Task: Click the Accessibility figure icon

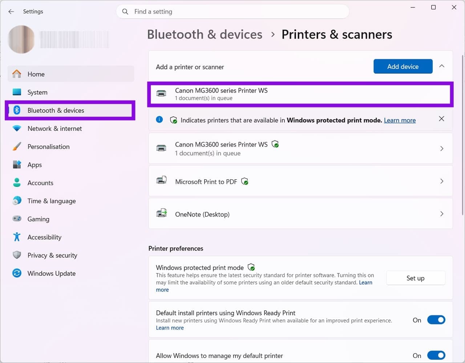Action: [17, 237]
